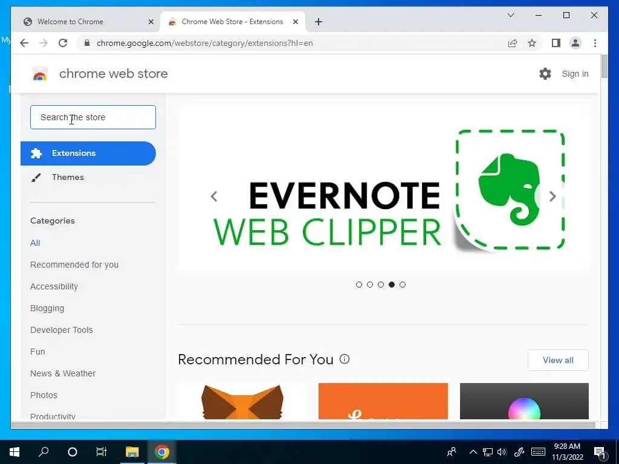Bookmark this page with the star icon

point(532,43)
